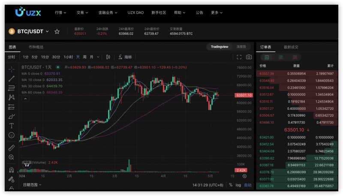Select the pattern drawing tool
The height and width of the screenshot is (196, 343).
[12, 97]
